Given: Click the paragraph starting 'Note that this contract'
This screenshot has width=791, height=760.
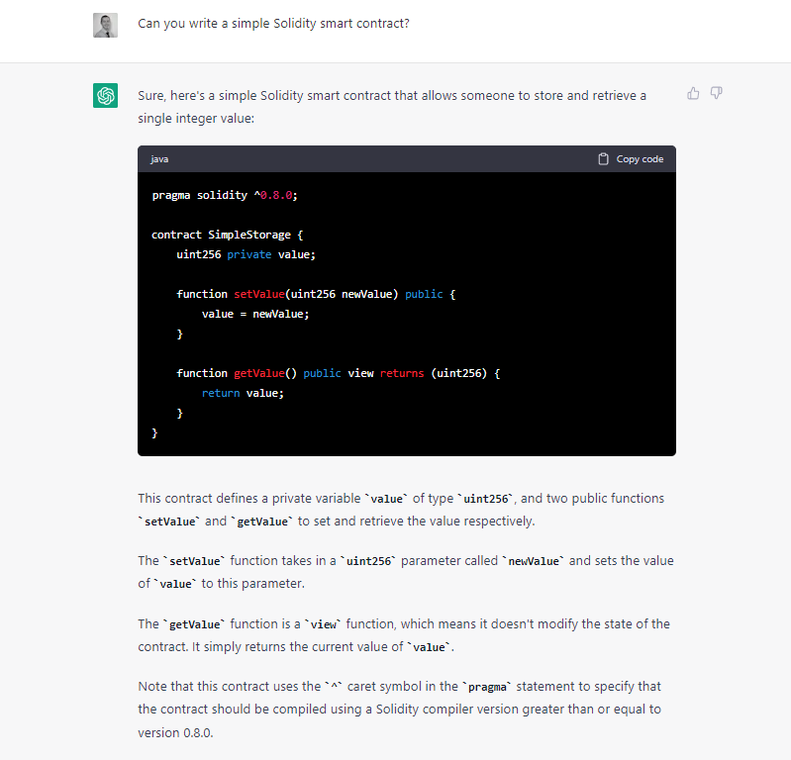Looking at the screenshot, I should click(400, 710).
